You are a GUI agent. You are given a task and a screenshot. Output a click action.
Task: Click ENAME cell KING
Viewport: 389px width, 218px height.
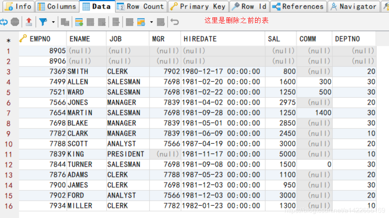pyautogui.click(x=86, y=154)
